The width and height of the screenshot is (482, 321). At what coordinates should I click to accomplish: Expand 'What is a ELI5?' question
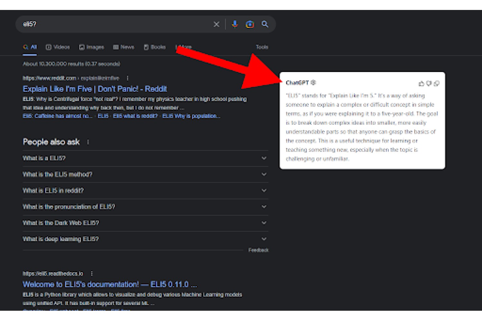(145, 158)
